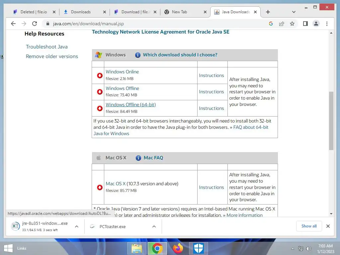
Task: Open Windows Security shield in taskbar
Action: pos(199,248)
